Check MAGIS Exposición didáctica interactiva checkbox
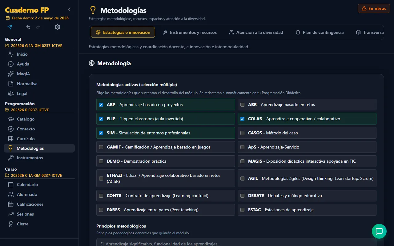 (242, 161)
